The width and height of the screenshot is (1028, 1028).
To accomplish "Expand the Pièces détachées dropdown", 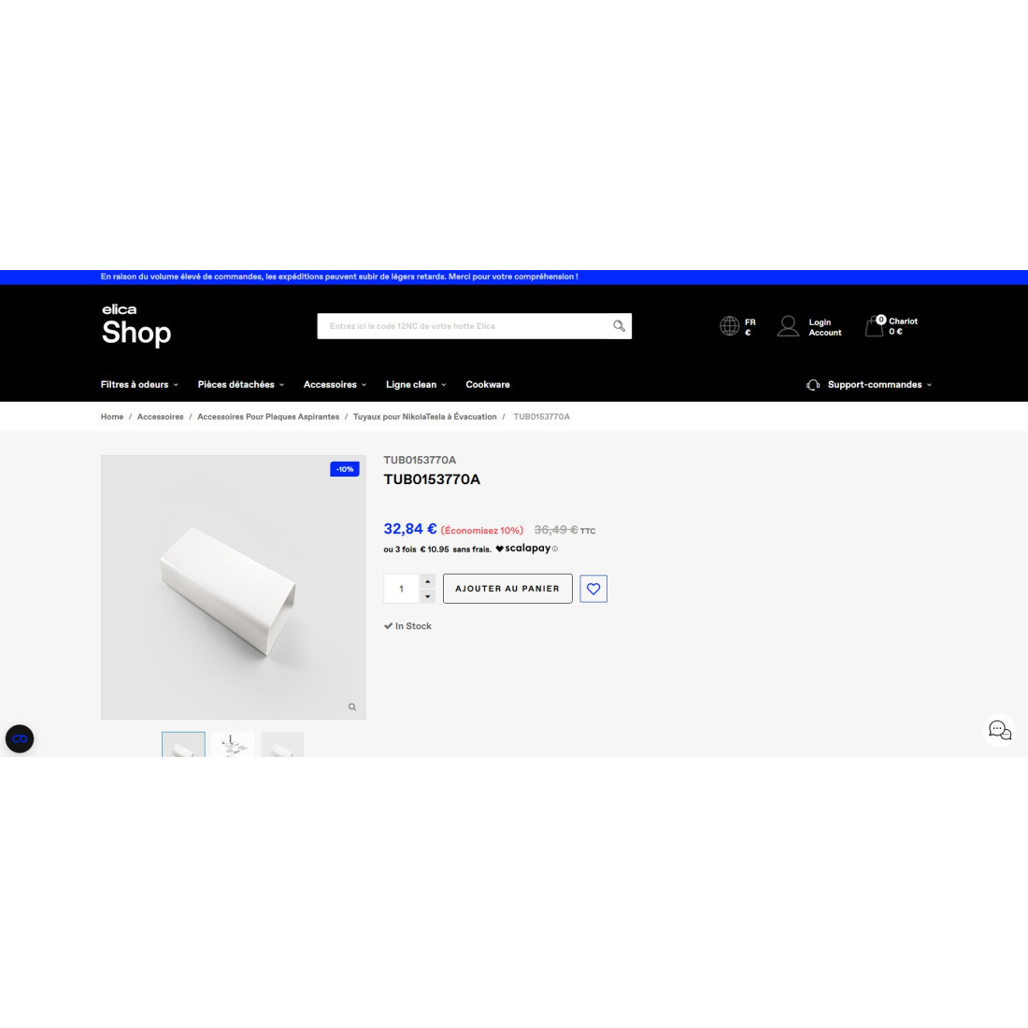I will click(240, 385).
